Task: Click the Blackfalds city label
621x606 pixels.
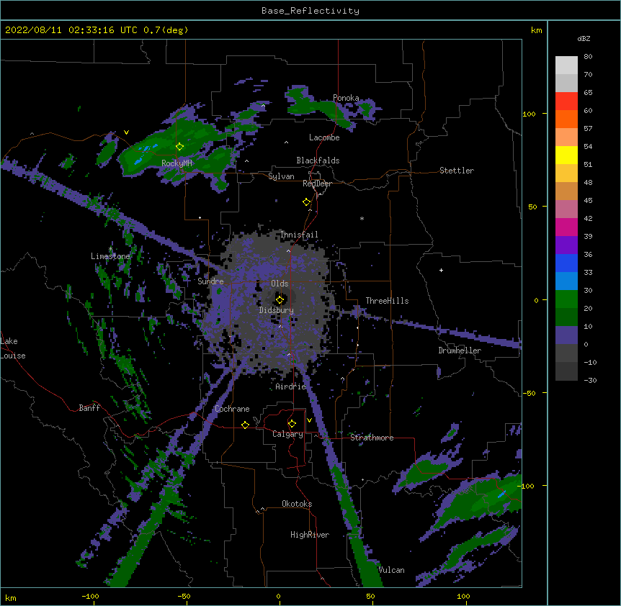Action: (x=318, y=160)
